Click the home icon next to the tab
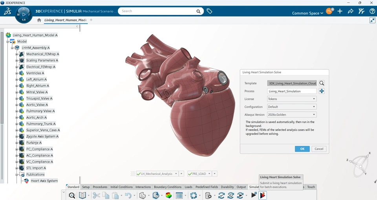 (x=39, y=20)
